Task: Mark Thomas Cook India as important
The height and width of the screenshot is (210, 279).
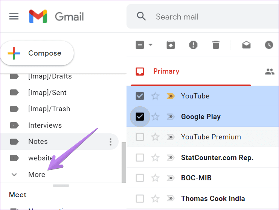Action: tap(171, 198)
